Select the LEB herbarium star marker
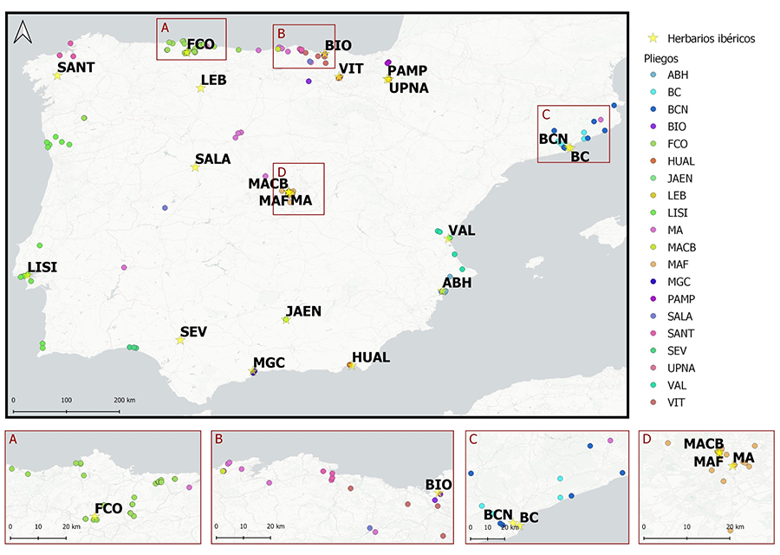780x555 pixels. [x=200, y=88]
